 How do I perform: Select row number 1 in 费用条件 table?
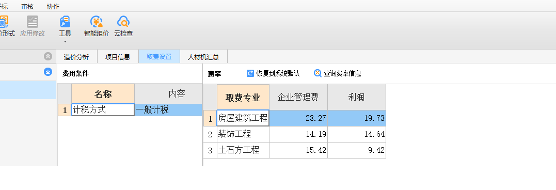(65, 110)
